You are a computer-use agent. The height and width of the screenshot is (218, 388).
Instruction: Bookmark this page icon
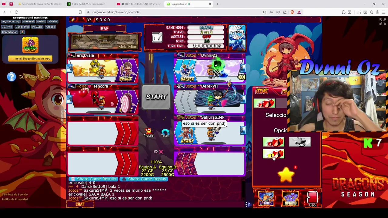coord(80,12)
